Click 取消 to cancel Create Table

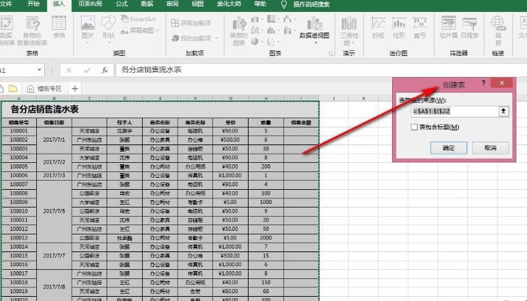tap(490, 148)
